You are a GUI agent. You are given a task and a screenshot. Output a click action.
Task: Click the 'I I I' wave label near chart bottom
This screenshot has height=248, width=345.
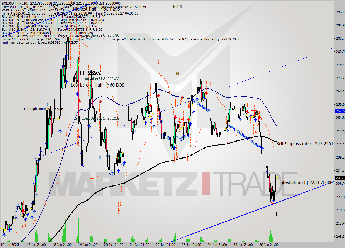274,215
